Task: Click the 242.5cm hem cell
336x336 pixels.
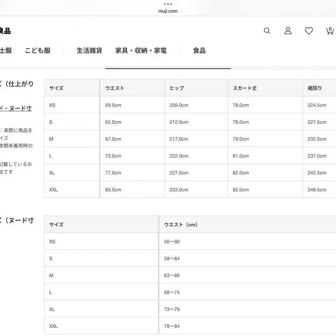Action: pyautogui.click(x=319, y=173)
